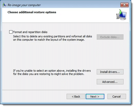The image size is (135, 108).
Task: Proceed with the Next > button
Action: coord(95,97)
